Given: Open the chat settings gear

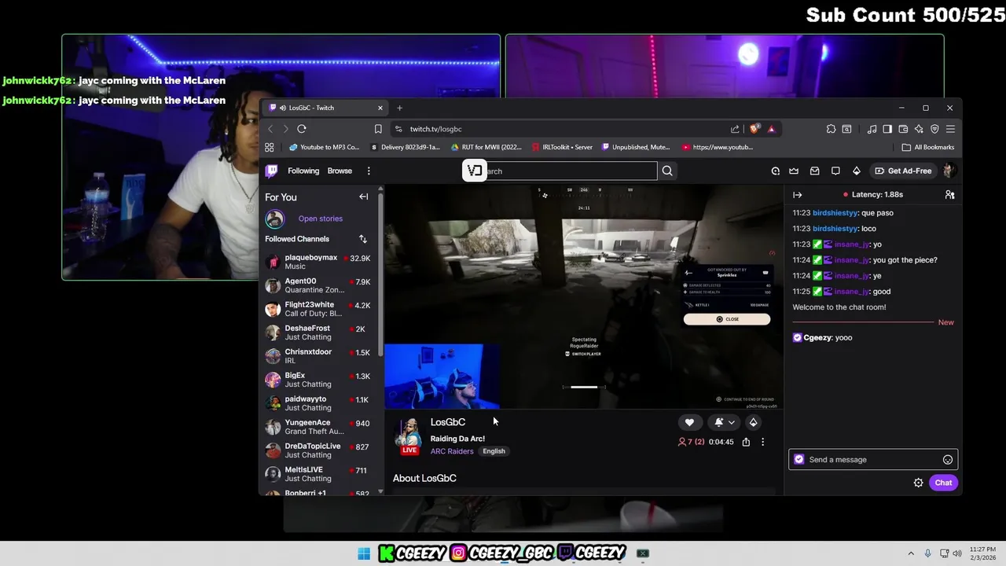Looking at the screenshot, I should [x=918, y=483].
